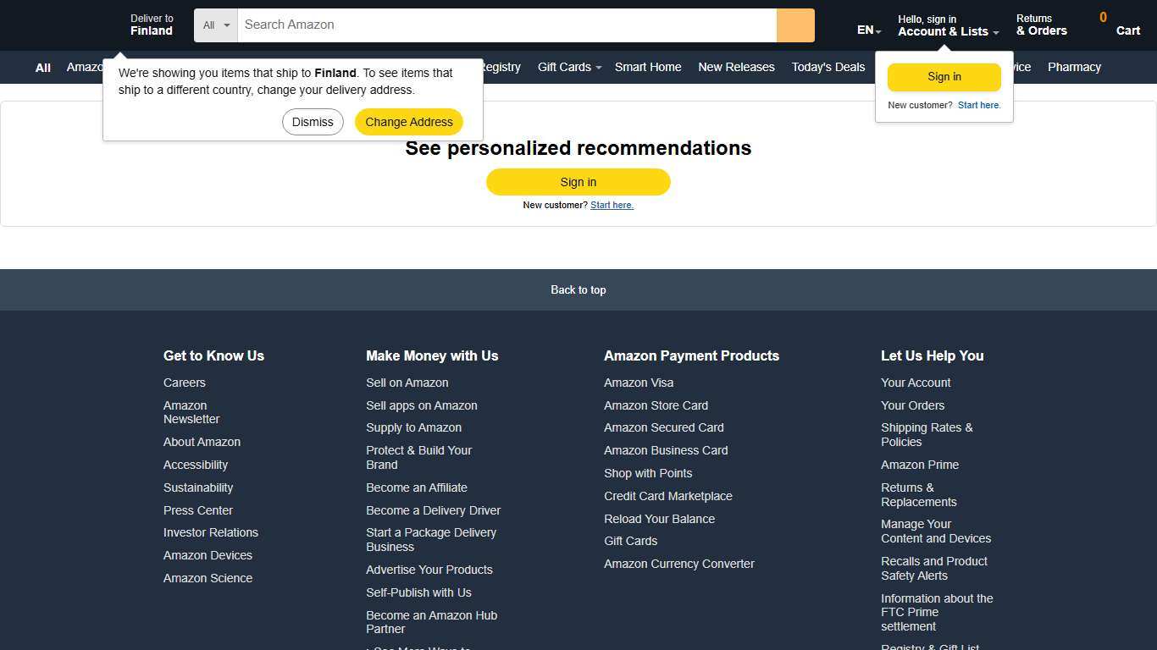Open Today's Deals in the navigation bar
Image resolution: width=1157 pixels, height=650 pixels.
pyautogui.click(x=828, y=67)
